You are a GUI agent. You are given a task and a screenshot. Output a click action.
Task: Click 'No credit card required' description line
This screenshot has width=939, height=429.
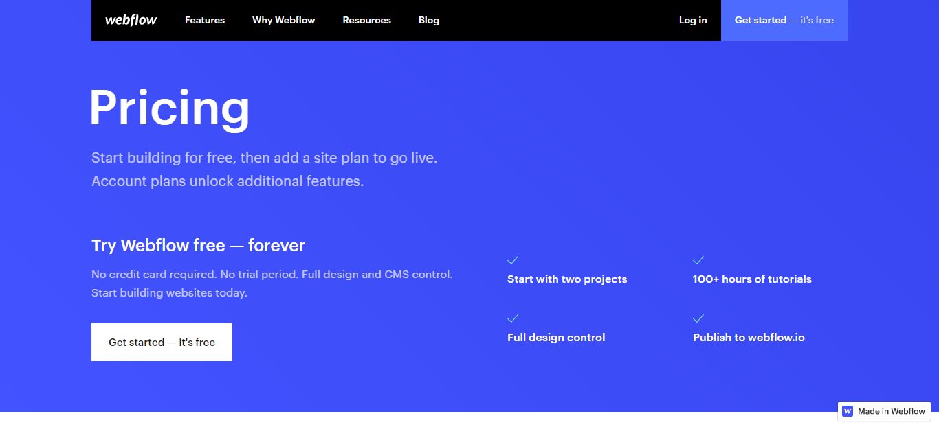(272, 274)
